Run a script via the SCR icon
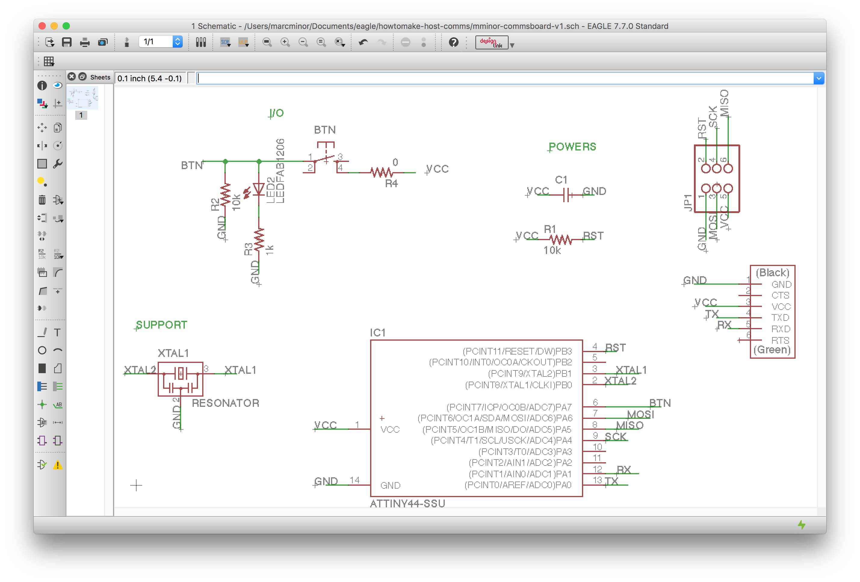860x582 pixels. [x=225, y=42]
